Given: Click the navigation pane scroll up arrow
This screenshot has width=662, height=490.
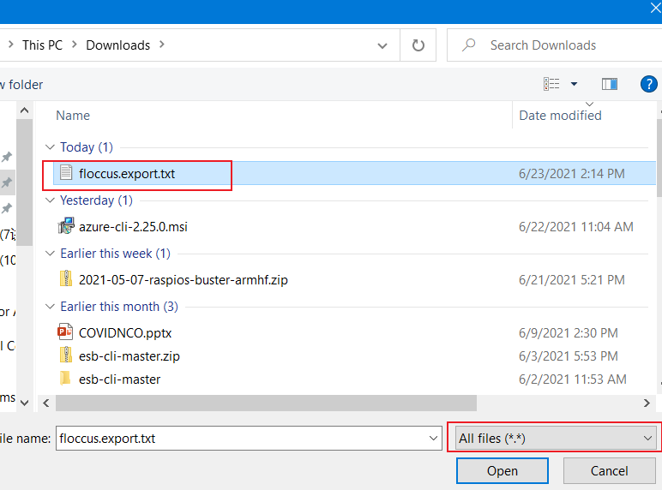Looking at the screenshot, I should pyautogui.click(x=25, y=111).
